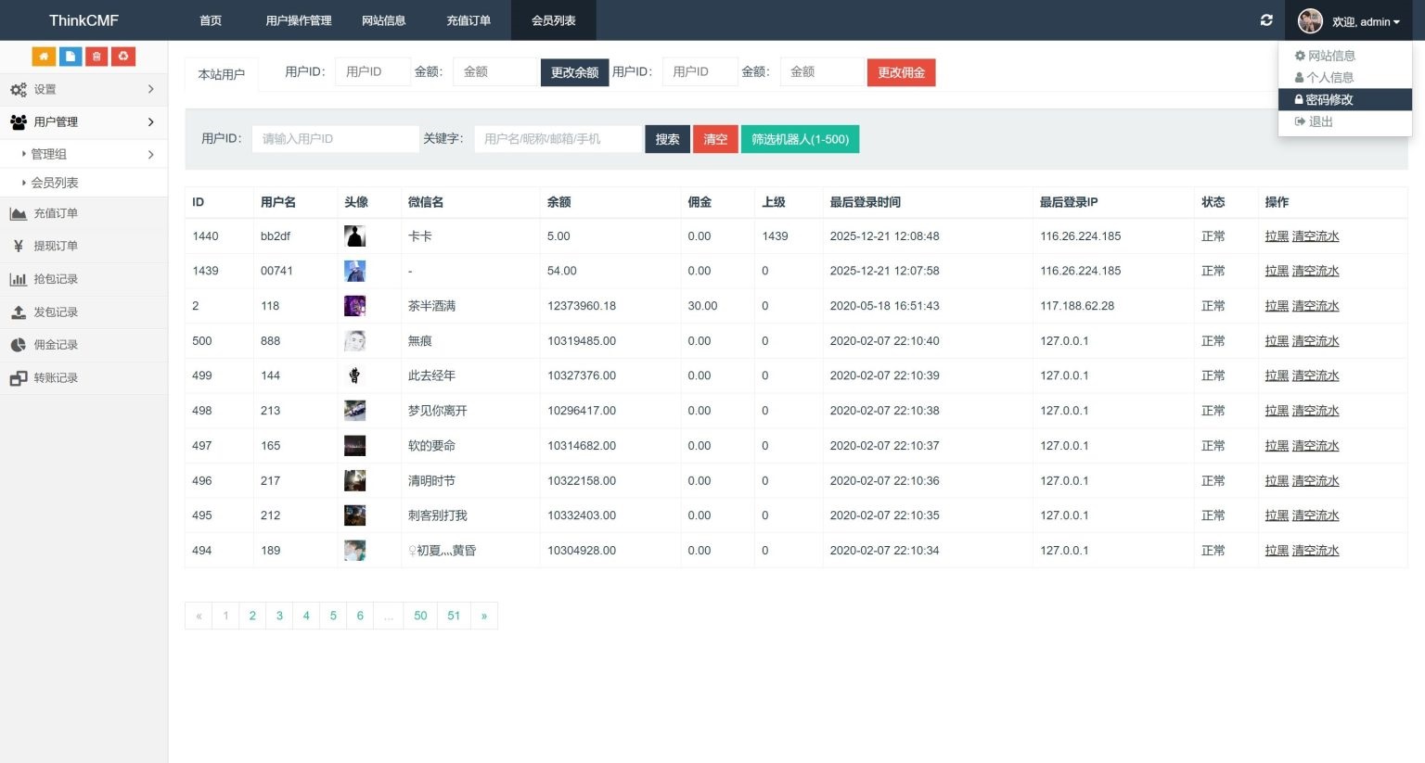Open the 用户操作管理 top tab
Image resolution: width=1425 pixels, height=763 pixels.
click(x=299, y=20)
